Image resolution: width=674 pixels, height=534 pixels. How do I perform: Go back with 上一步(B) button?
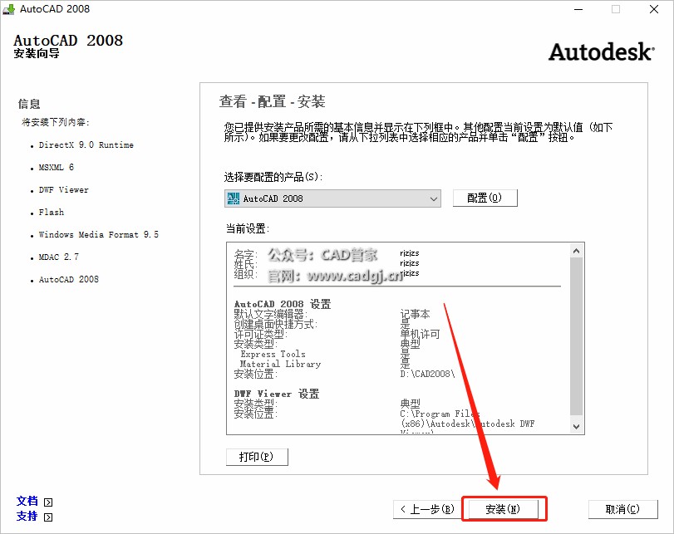click(x=427, y=510)
